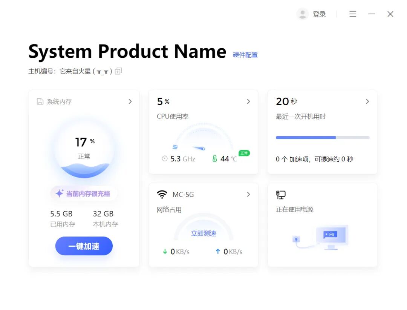407x310 pixels.
Task: Click the boot time progress bar
Action: click(323, 137)
